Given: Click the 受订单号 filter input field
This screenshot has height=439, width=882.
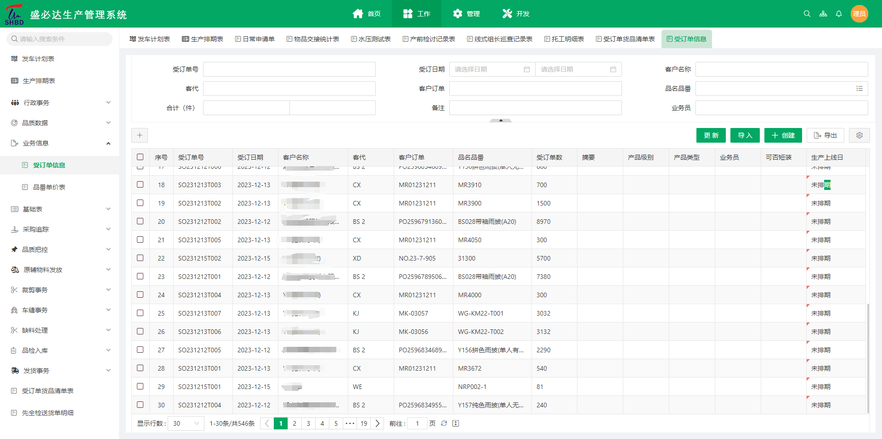Looking at the screenshot, I should click(289, 69).
